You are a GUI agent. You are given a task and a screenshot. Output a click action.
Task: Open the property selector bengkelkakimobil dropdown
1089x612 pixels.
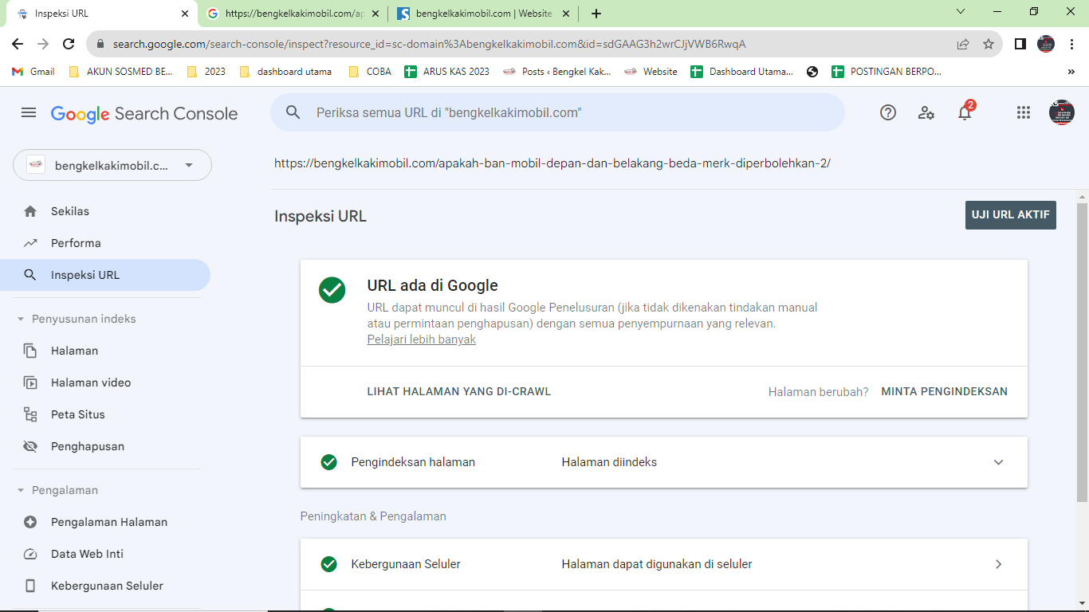(x=112, y=165)
